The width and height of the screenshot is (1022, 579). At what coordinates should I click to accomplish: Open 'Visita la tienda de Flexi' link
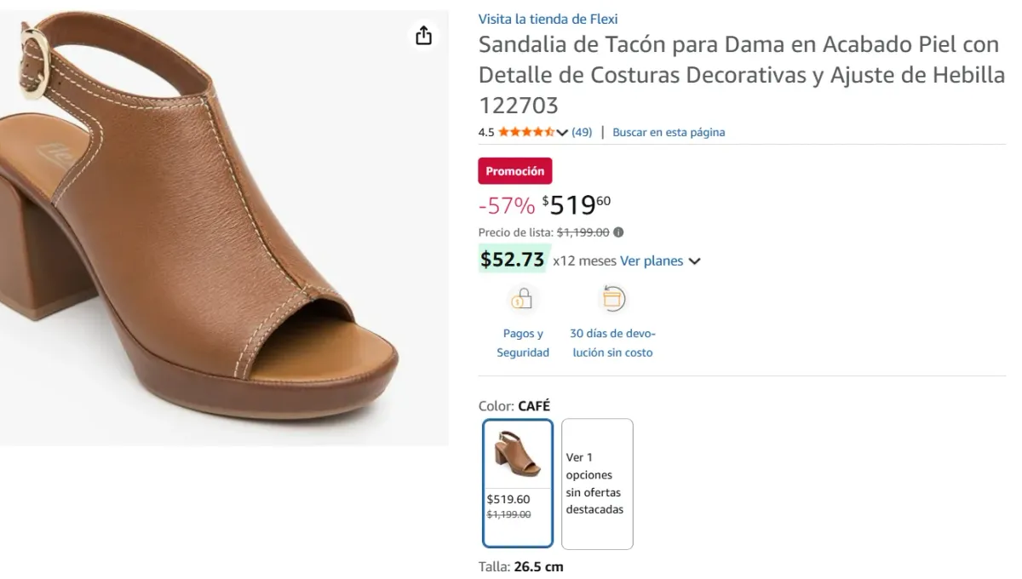coord(548,18)
